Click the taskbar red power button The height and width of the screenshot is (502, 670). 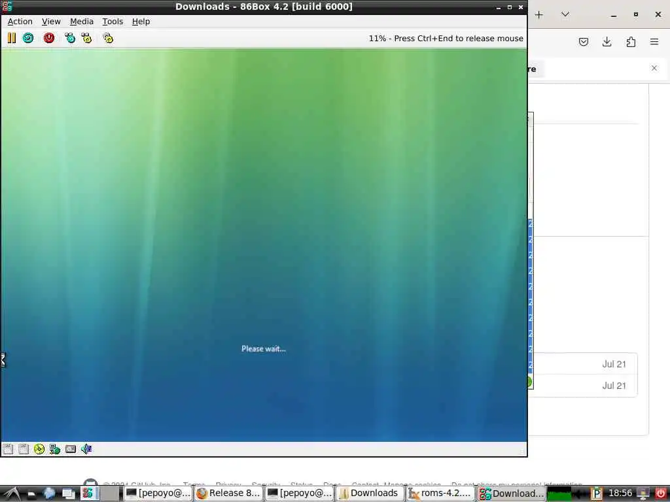pos(661,494)
